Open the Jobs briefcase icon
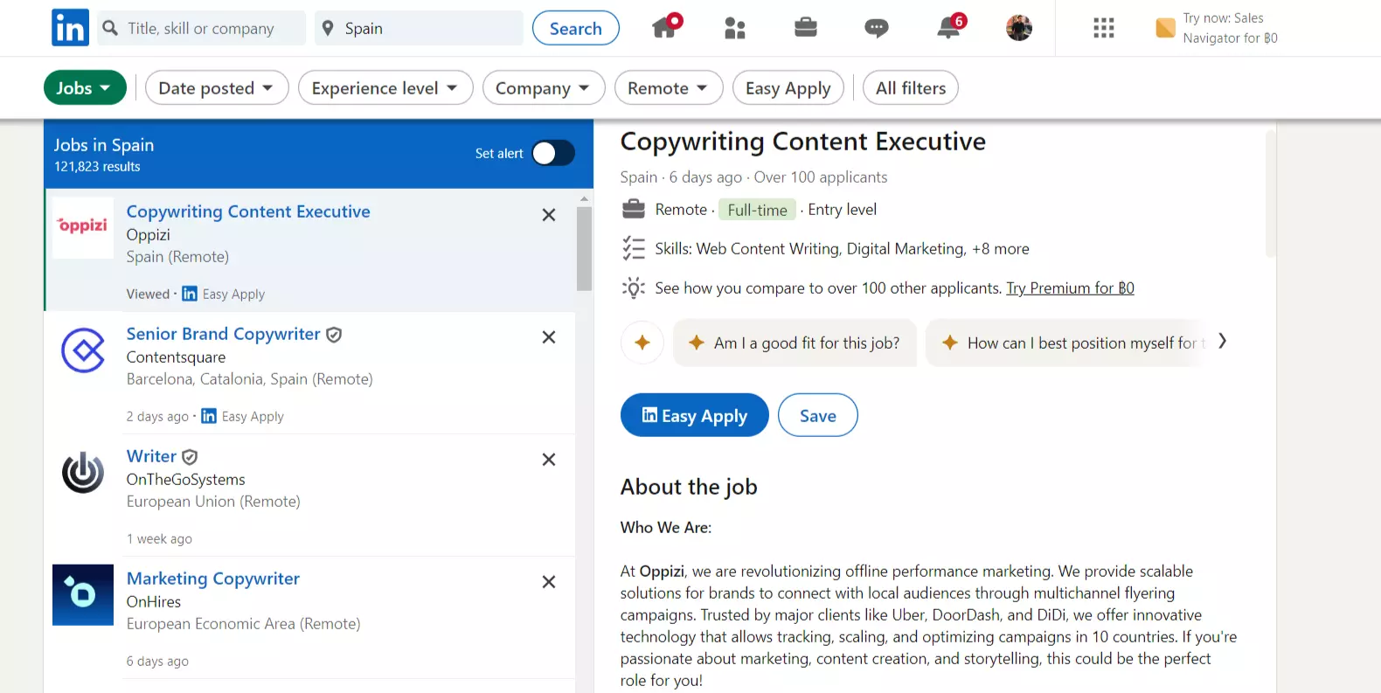1381x693 pixels. tap(806, 28)
